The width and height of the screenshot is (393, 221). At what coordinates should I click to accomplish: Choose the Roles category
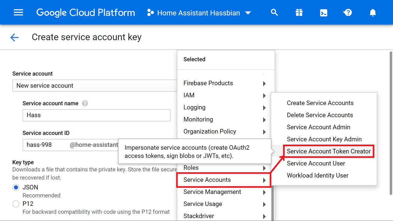tap(191, 168)
